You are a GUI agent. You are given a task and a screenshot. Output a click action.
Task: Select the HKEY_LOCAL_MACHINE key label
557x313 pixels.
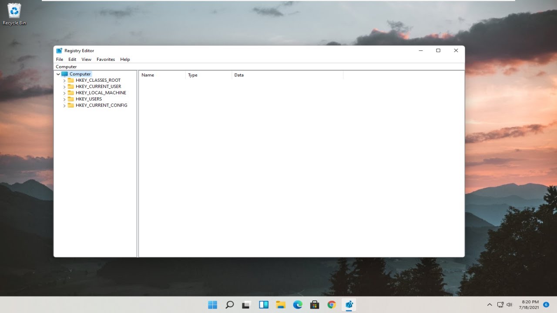(x=101, y=93)
